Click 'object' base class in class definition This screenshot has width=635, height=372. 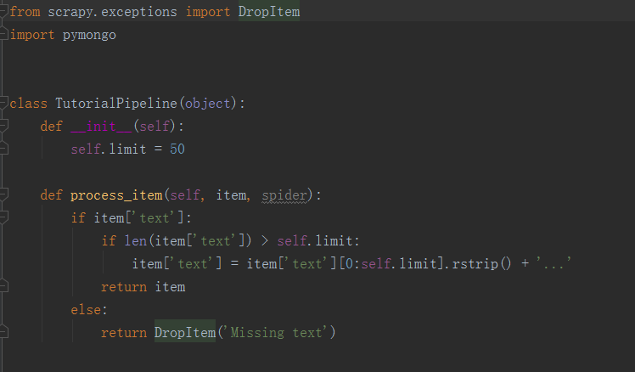(207, 104)
